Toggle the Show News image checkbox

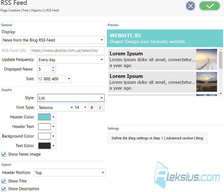pyautogui.click(x=4, y=155)
